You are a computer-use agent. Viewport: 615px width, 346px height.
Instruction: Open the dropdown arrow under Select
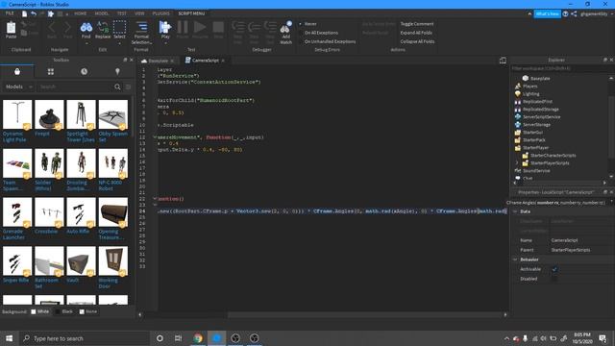pyautogui.click(x=119, y=43)
